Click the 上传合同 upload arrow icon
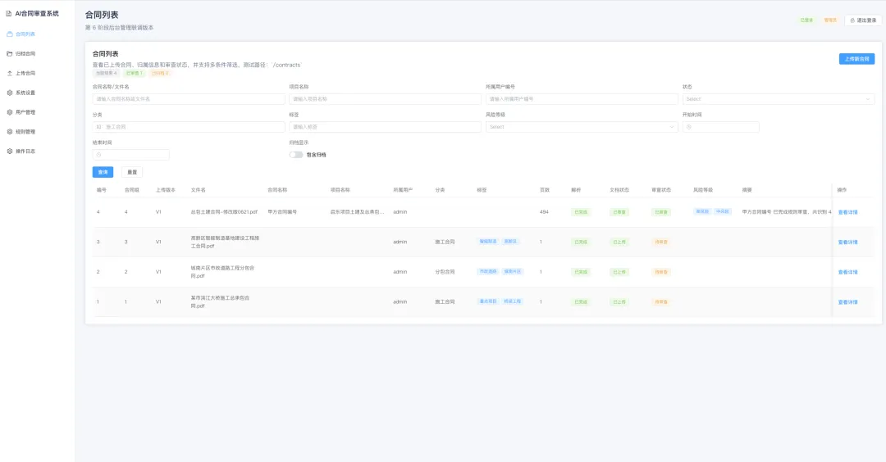The width and height of the screenshot is (886, 462). 10,74
